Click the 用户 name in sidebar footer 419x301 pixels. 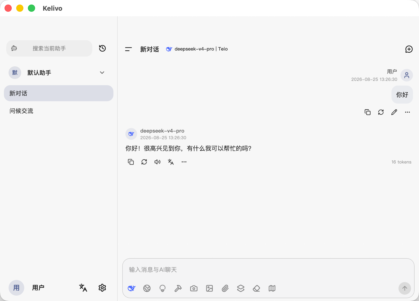pos(38,288)
